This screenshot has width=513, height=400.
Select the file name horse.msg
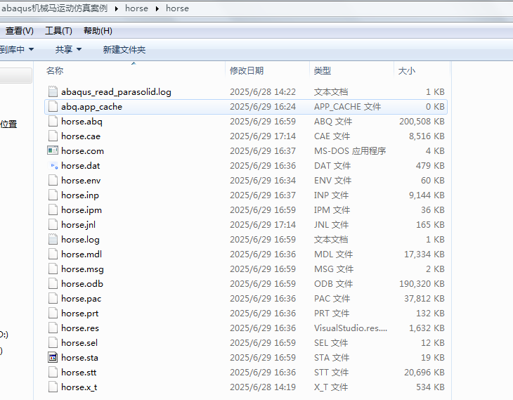pos(82,269)
